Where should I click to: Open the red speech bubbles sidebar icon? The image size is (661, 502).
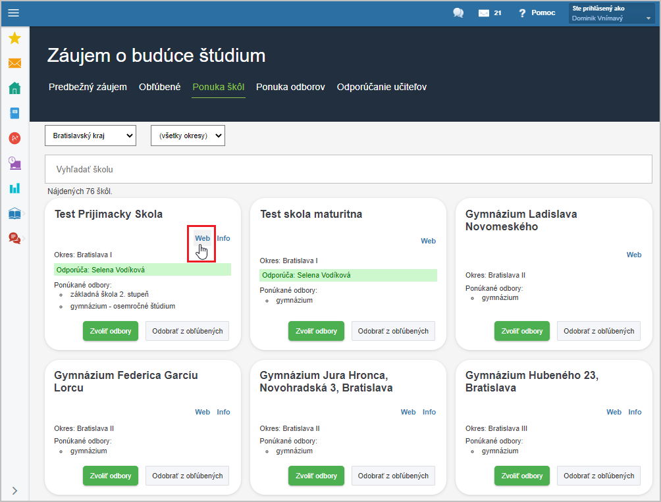click(14, 238)
